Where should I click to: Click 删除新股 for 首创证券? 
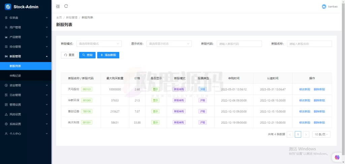tap(319, 111)
